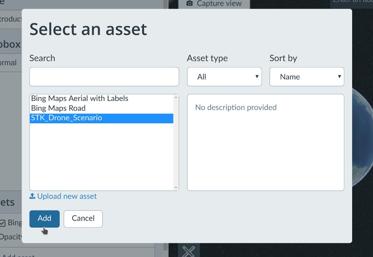The height and width of the screenshot is (257, 373).
Task: Click the upload icon beside Upload new asset
Action: point(33,196)
